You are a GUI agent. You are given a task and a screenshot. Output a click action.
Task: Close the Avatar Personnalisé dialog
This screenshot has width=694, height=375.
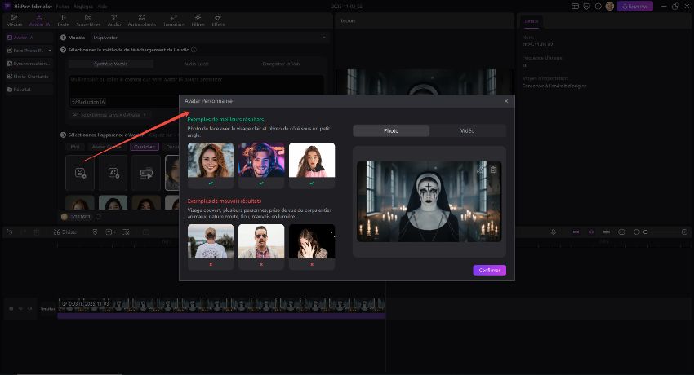tap(505, 101)
